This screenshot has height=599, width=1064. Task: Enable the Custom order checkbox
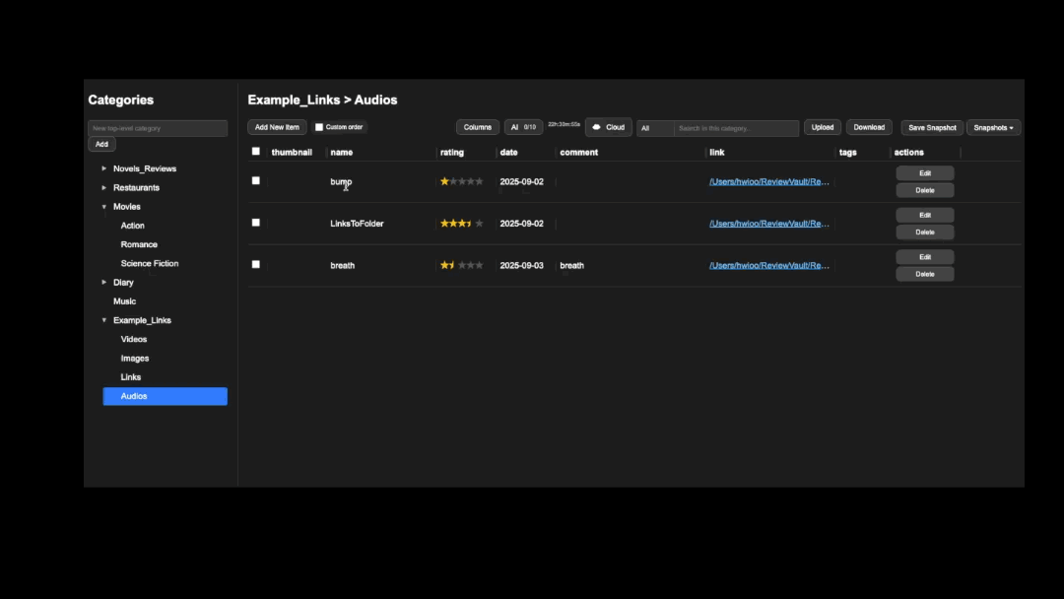pyautogui.click(x=318, y=126)
